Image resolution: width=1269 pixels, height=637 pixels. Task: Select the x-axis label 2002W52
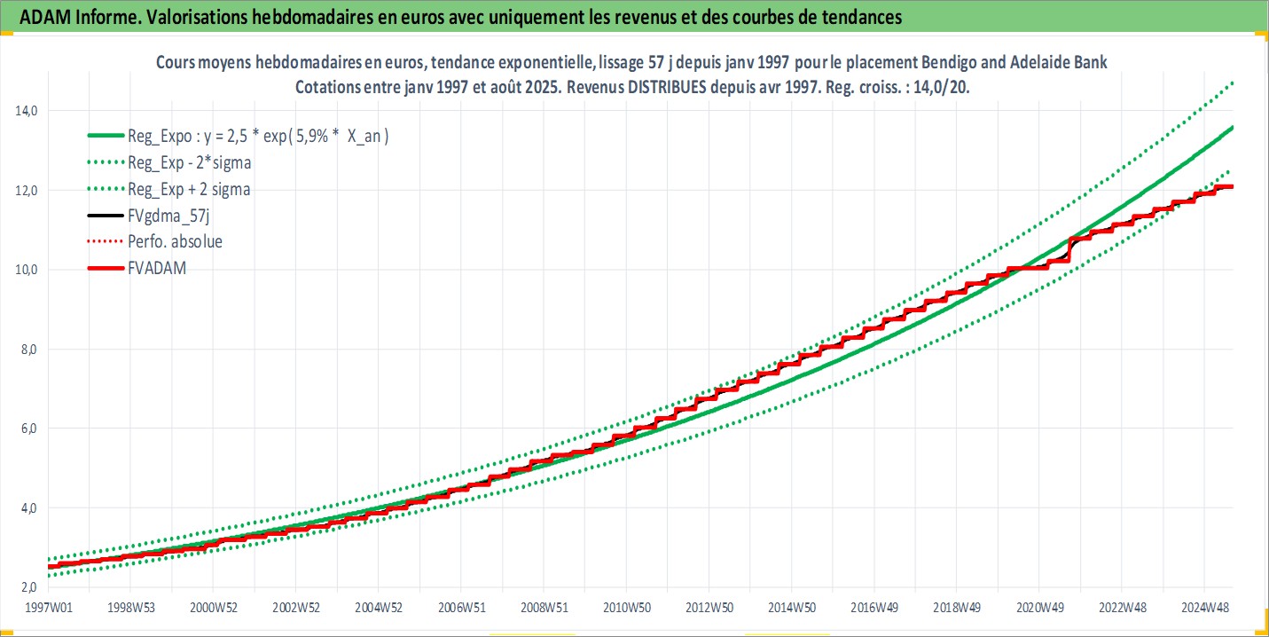295,608
